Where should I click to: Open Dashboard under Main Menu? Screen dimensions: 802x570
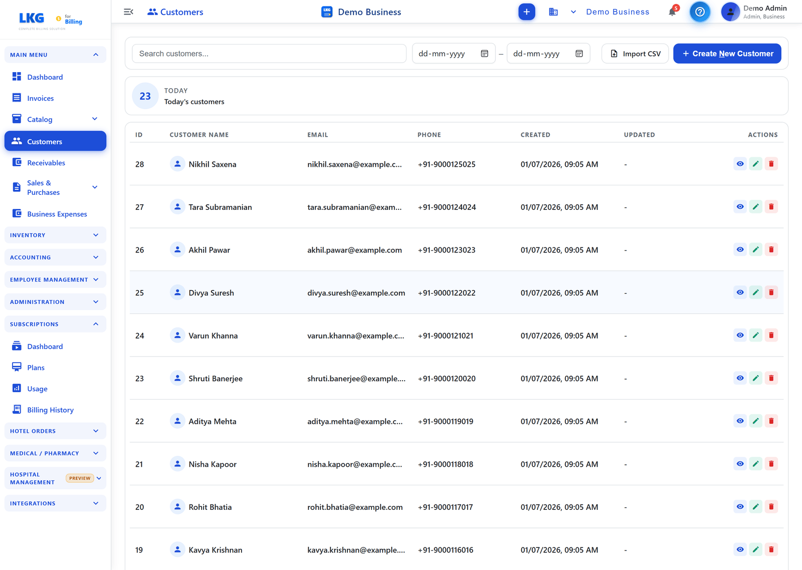point(55,77)
